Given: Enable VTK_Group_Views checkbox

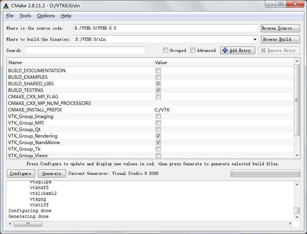Looking at the screenshot, I should click(x=158, y=155).
